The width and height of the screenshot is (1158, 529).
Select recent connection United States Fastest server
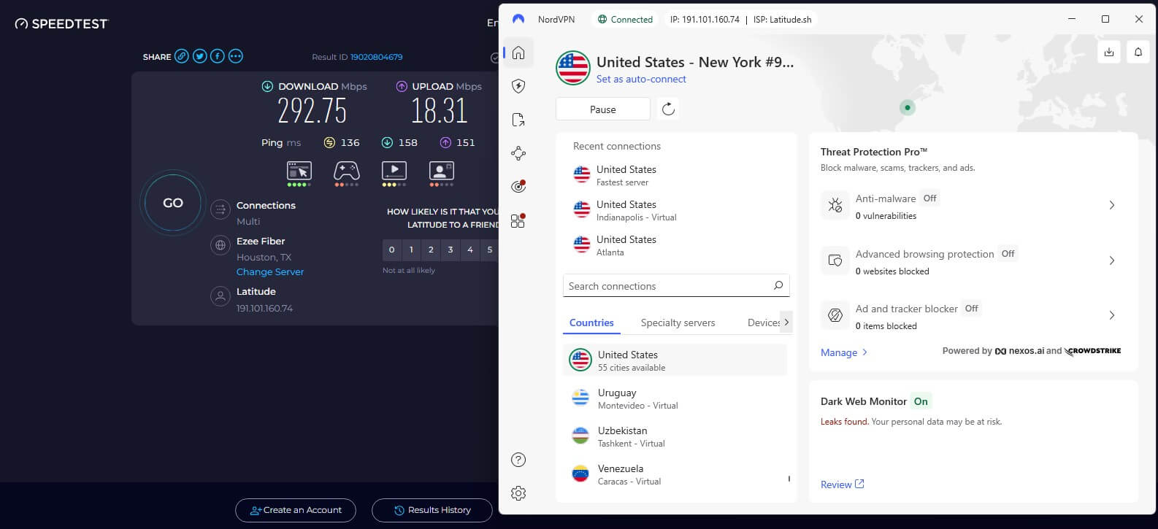pyautogui.click(x=676, y=175)
